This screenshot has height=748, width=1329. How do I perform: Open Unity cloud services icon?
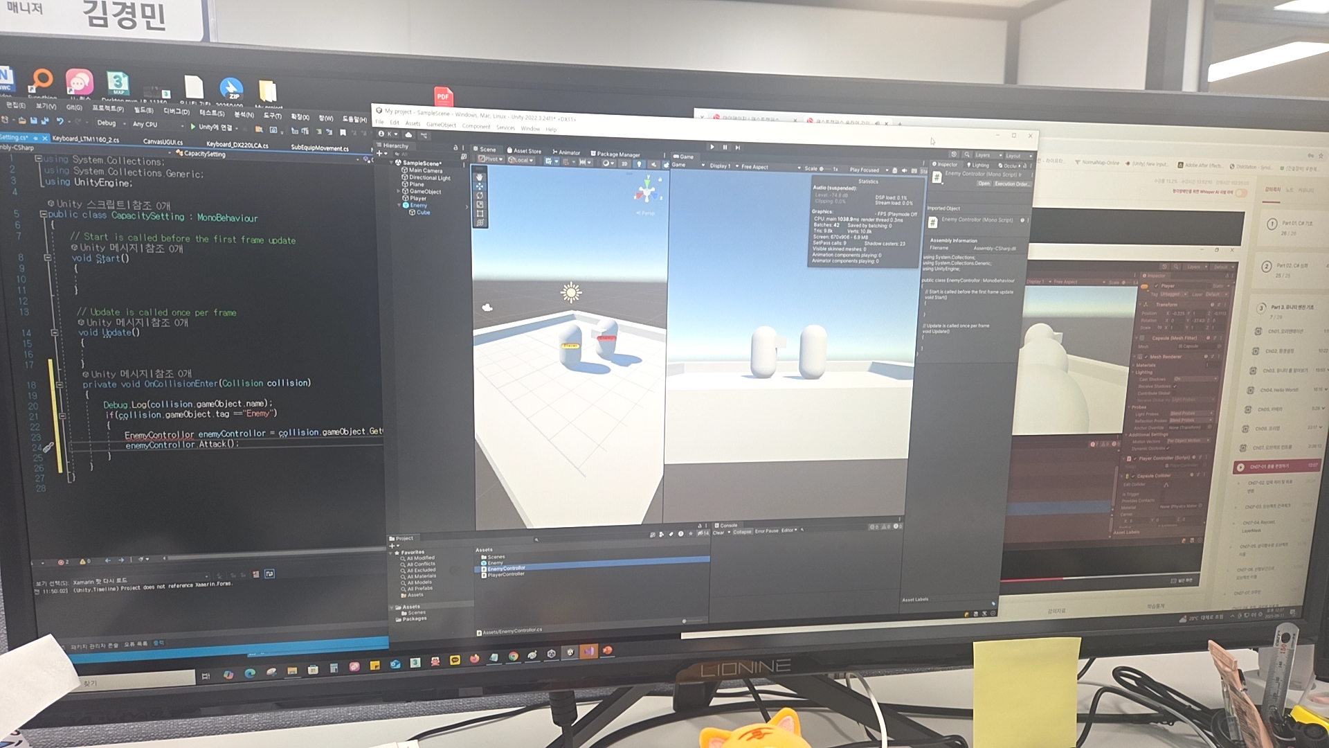coord(408,135)
